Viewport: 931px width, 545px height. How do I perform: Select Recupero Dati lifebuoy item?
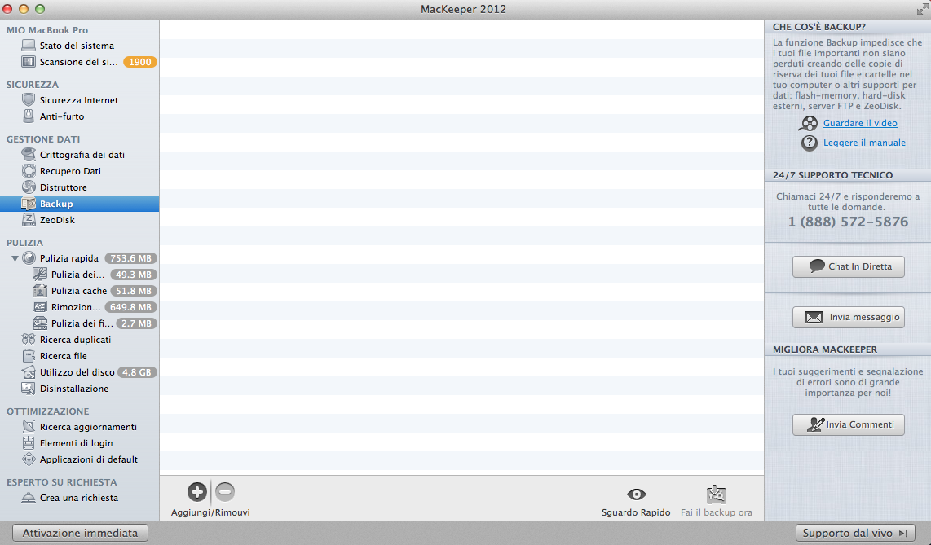(80, 171)
